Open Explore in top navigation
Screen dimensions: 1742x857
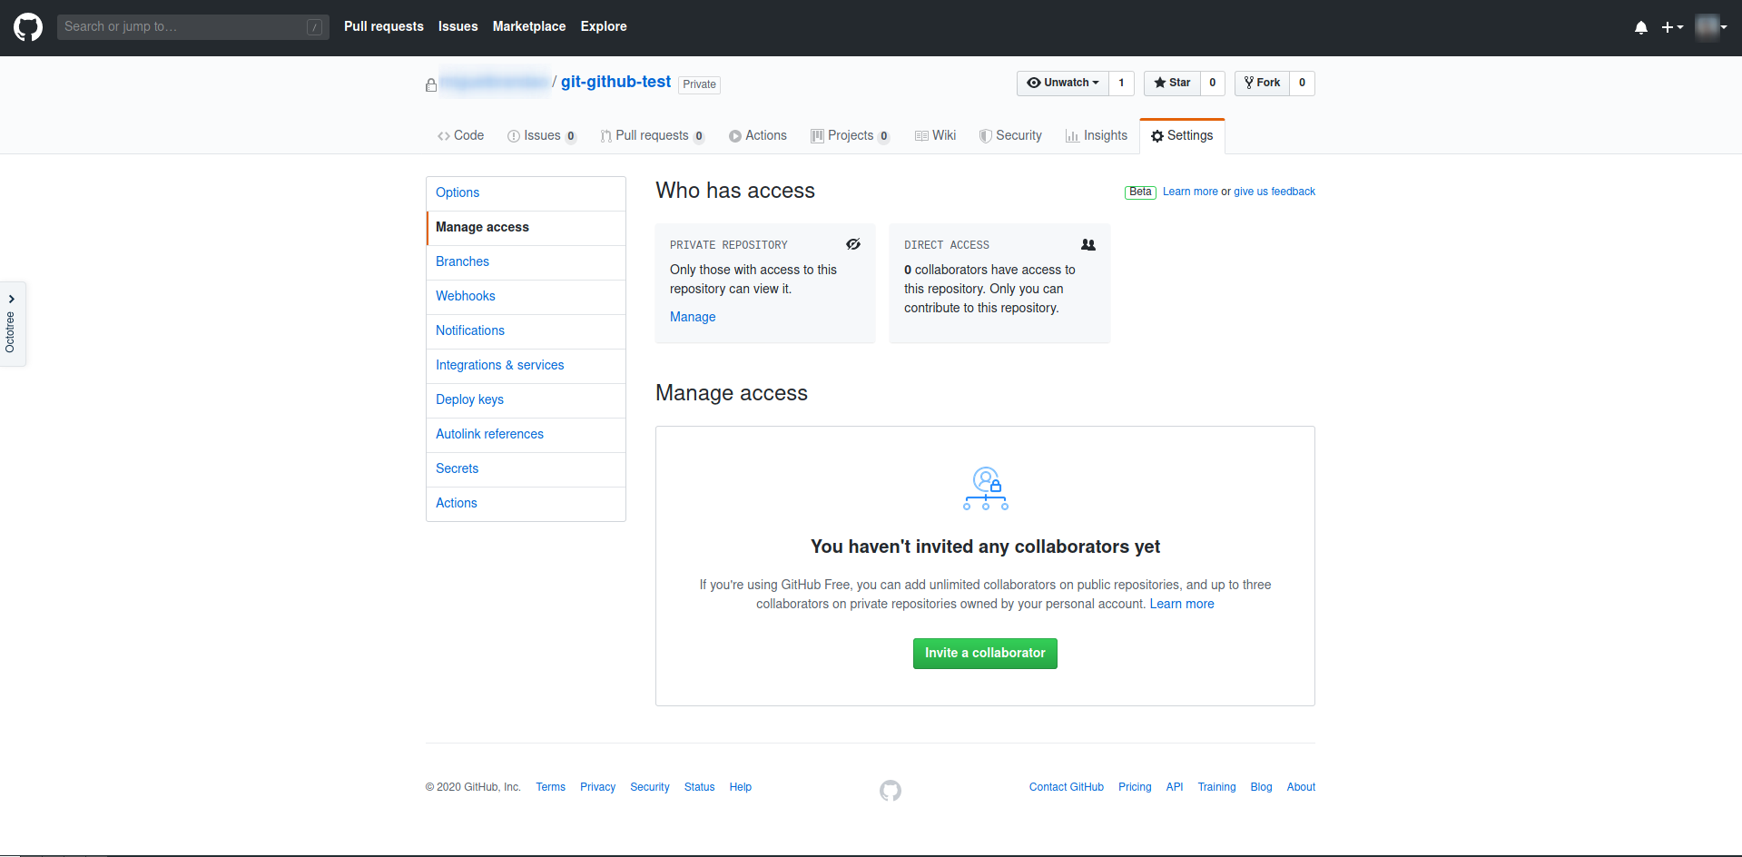point(604,26)
